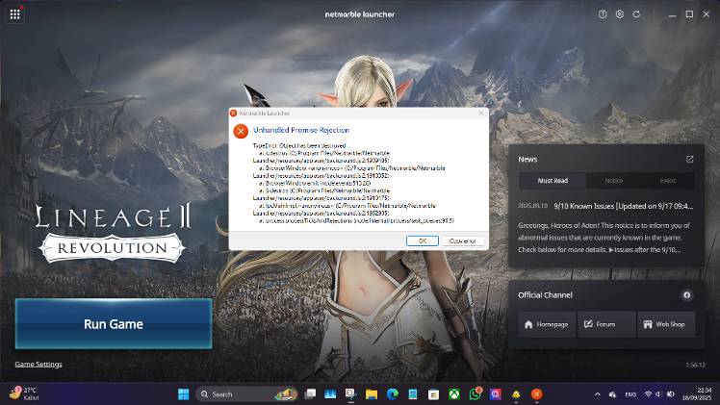This screenshot has height=405, width=720.
Task: Open the taskbar clock and date
Action: pos(699,394)
